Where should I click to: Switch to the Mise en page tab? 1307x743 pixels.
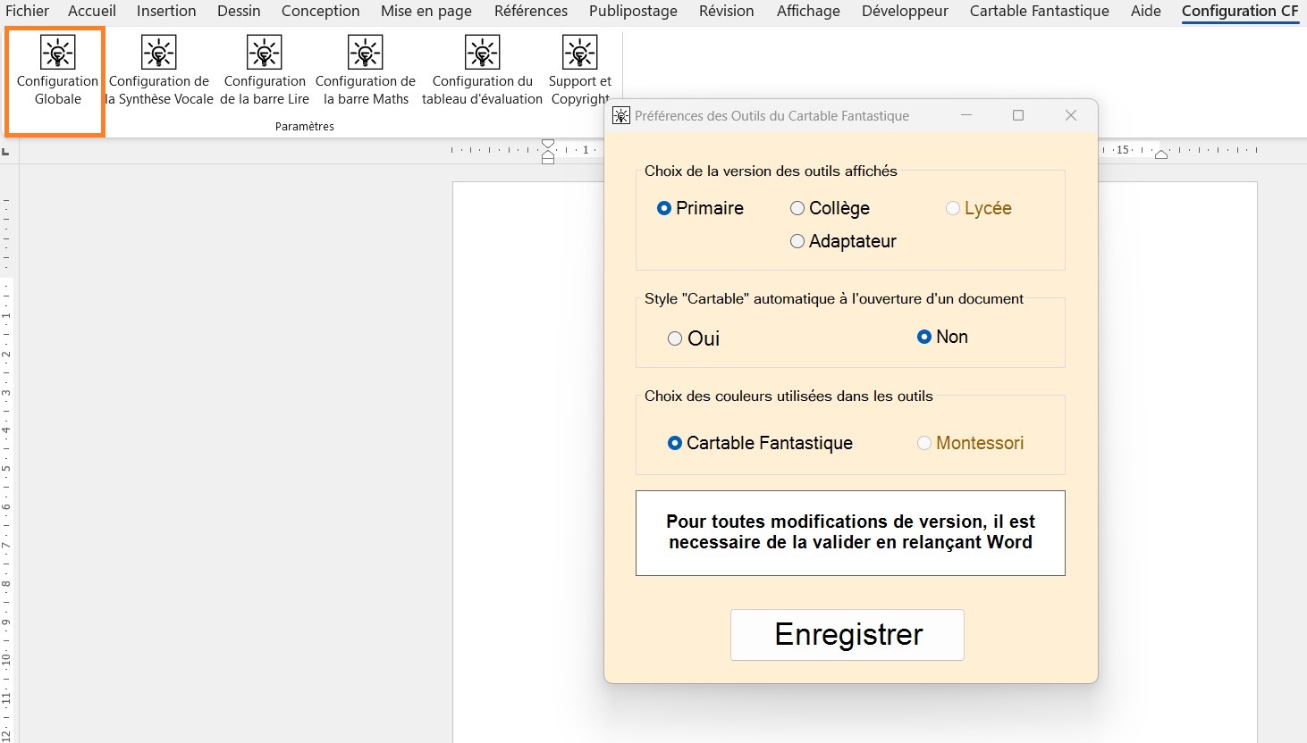coord(426,11)
